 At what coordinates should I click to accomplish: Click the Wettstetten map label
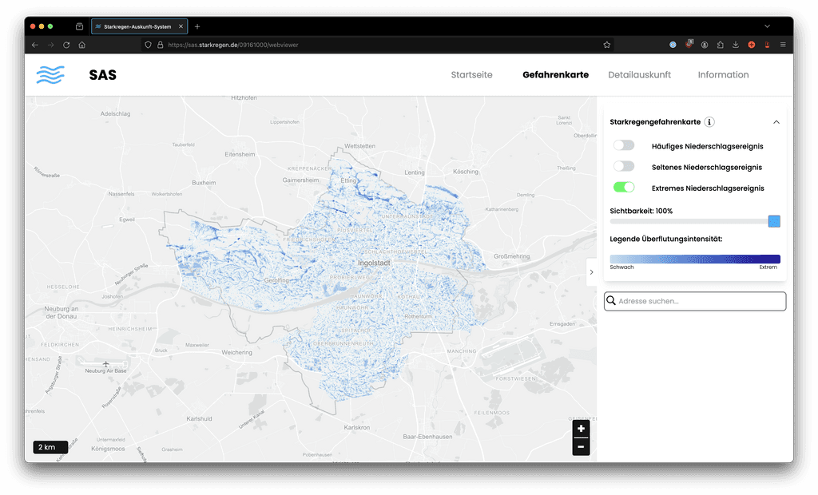coord(359,146)
